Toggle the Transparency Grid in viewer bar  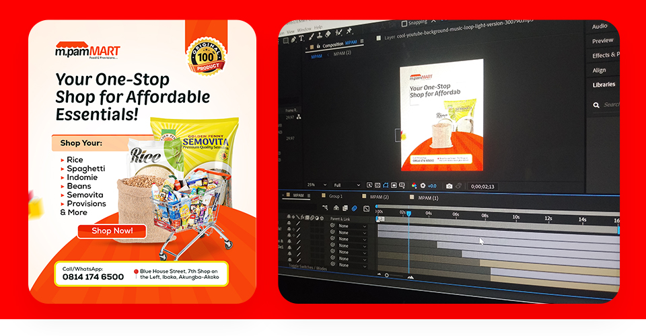click(x=378, y=185)
